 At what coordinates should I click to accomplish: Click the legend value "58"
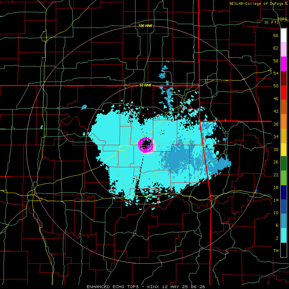(276, 61)
